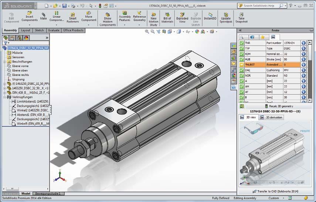Image resolution: width=316 pixels, height=202 pixels.
Task: Expand the DIN_439_B M10x1_25 component node
Action: pyautogui.click(x=4, y=93)
